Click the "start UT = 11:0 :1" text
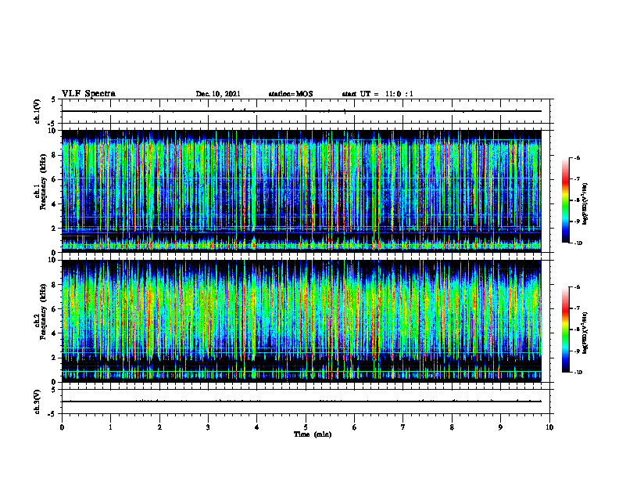 tap(377, 94)
